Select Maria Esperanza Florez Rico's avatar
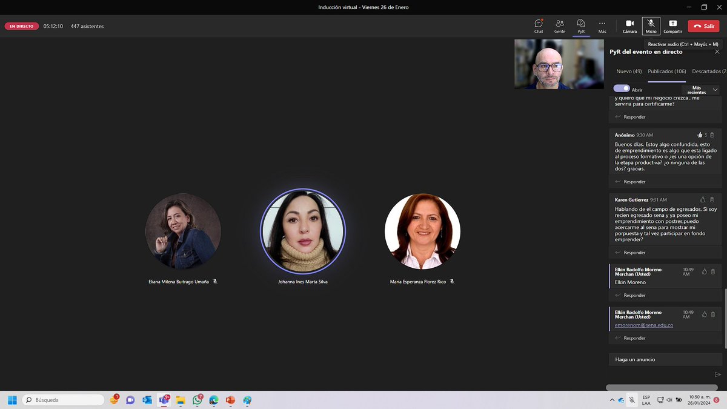Image resolution: width=727 pixels, height=409 pixels. click(x=422, y=231)
